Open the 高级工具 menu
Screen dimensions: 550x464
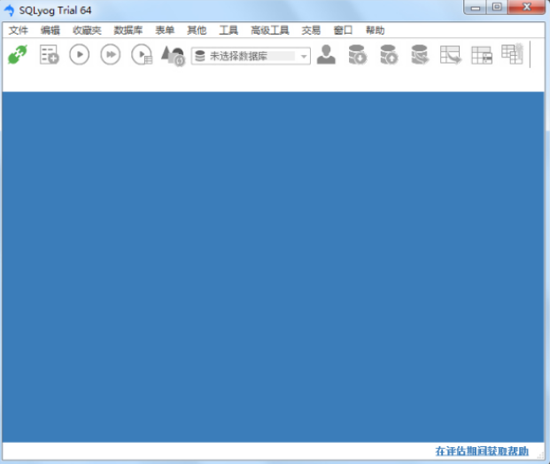point(269,30)
